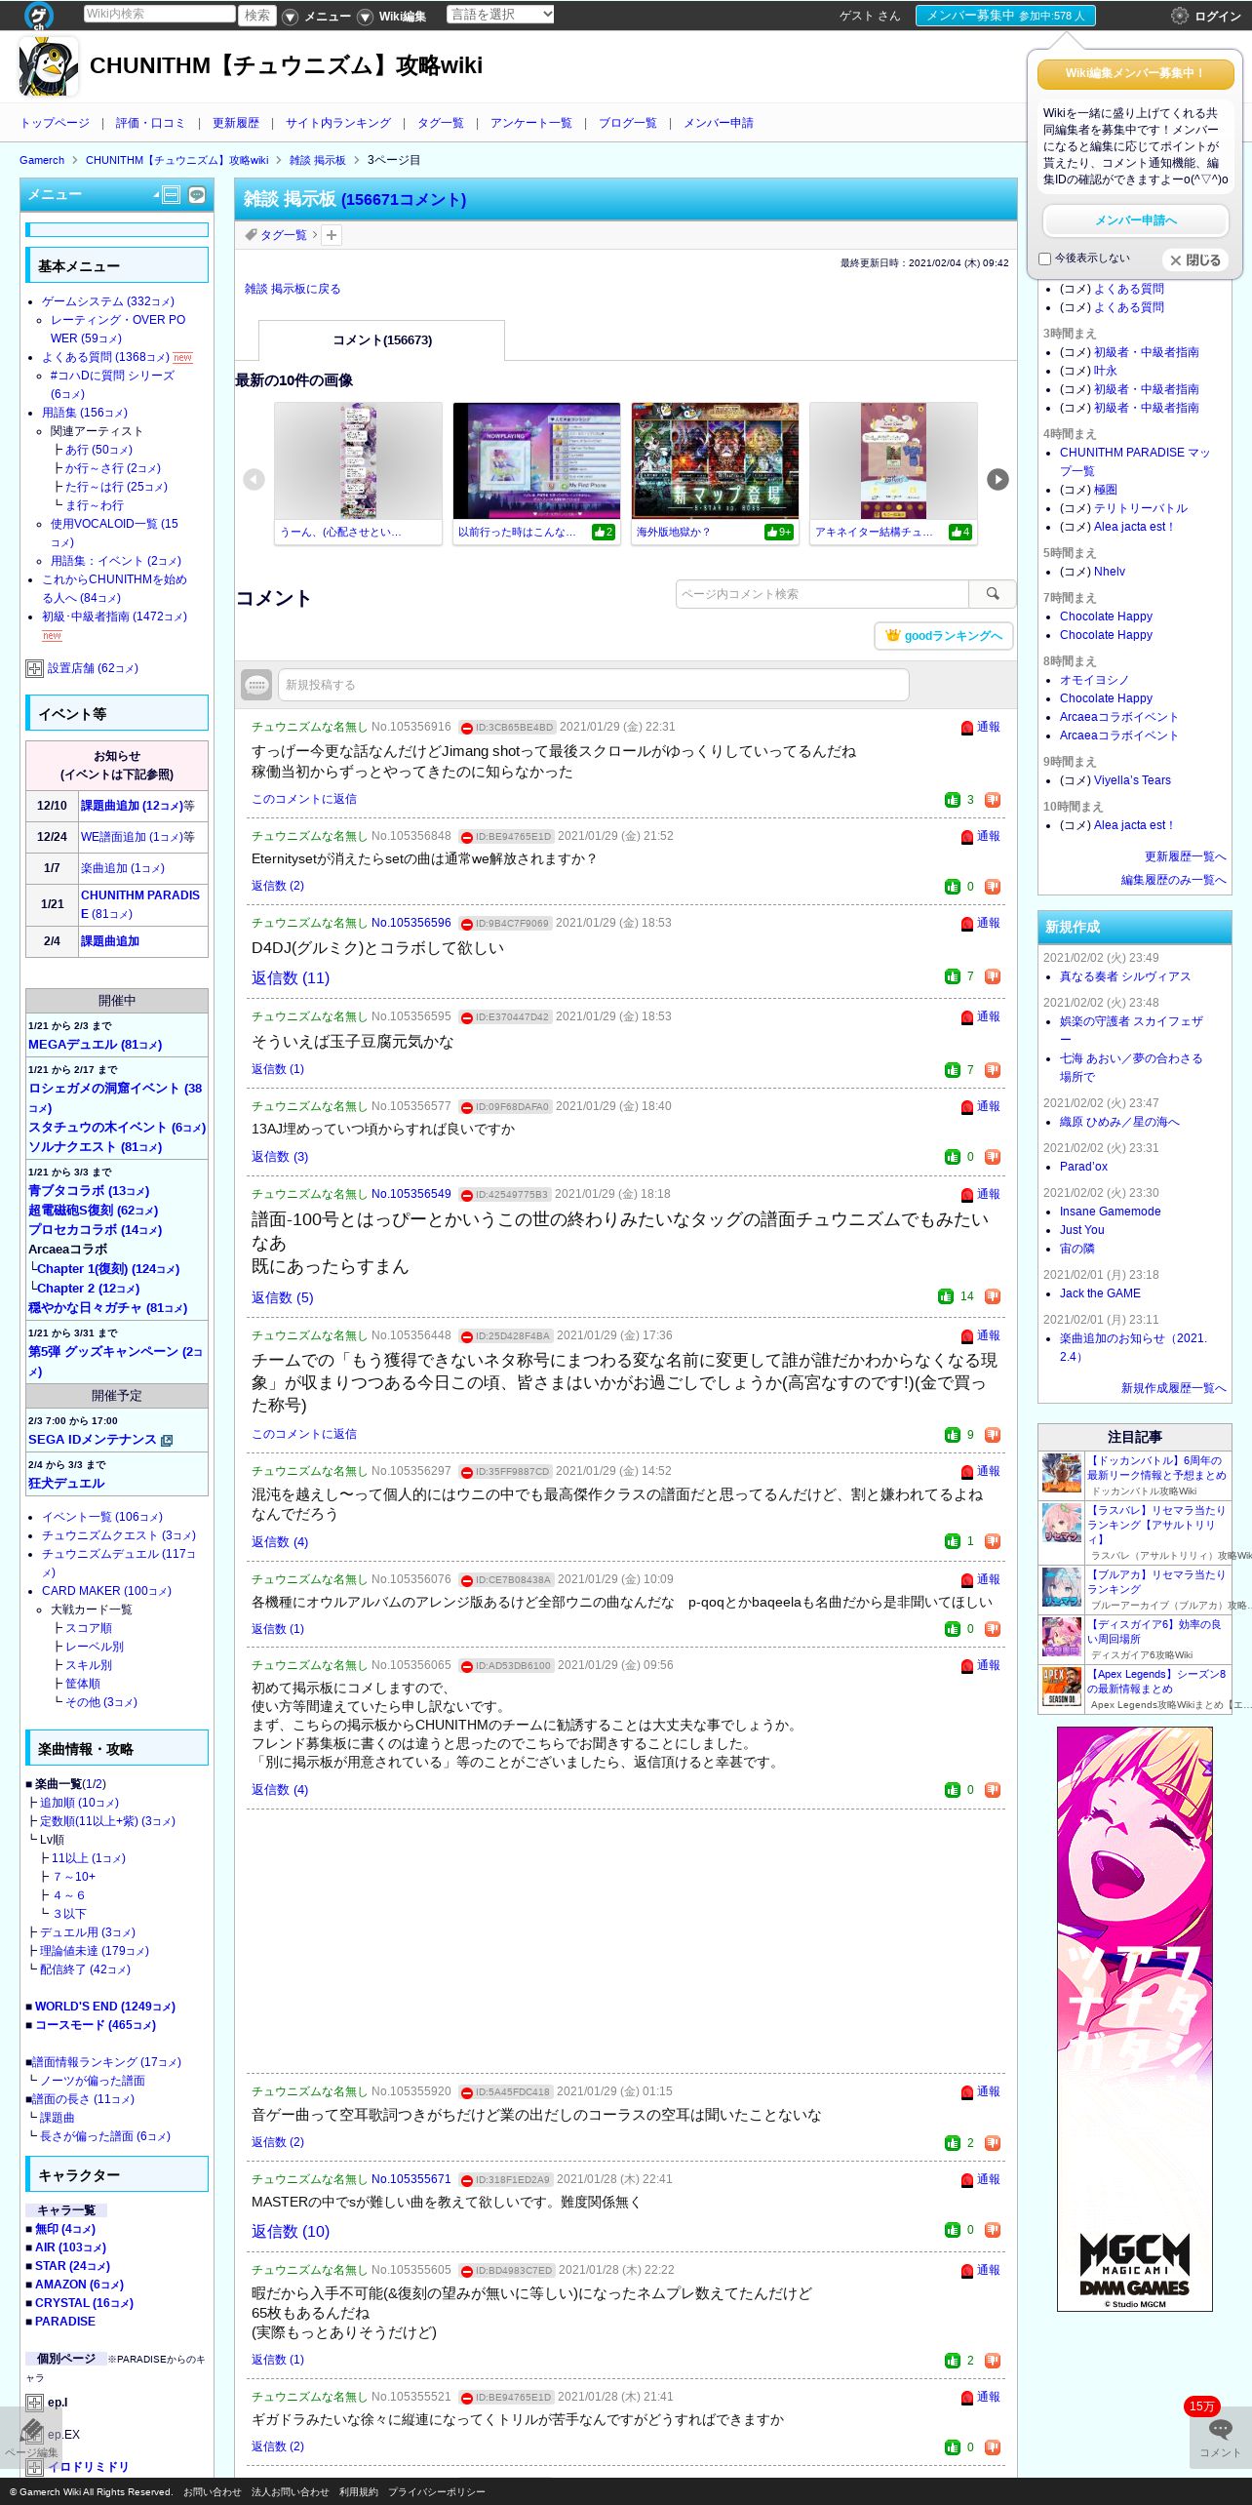Click the 雑談 掲示板 breadcrumb link
This screenshot has height=2505, width=1252.
pos(317,160)
